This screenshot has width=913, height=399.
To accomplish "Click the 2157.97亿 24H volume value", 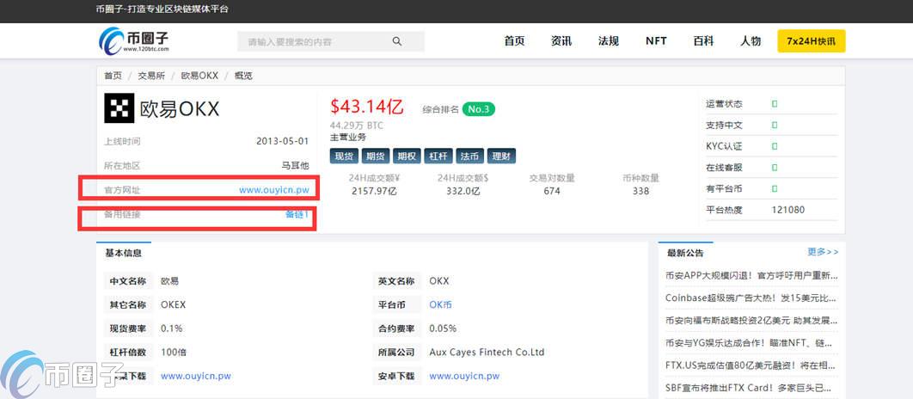I will click(x=374, y=191).
